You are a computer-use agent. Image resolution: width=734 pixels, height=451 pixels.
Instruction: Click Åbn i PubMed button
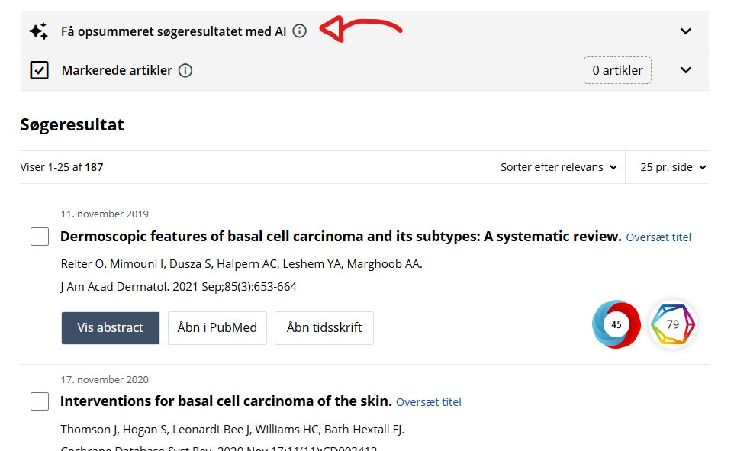(217, 328)
